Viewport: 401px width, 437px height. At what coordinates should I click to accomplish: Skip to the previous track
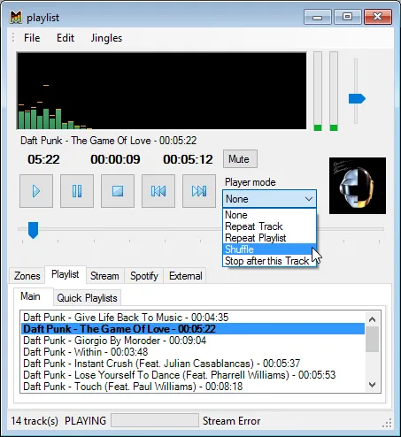pos(158,191)
